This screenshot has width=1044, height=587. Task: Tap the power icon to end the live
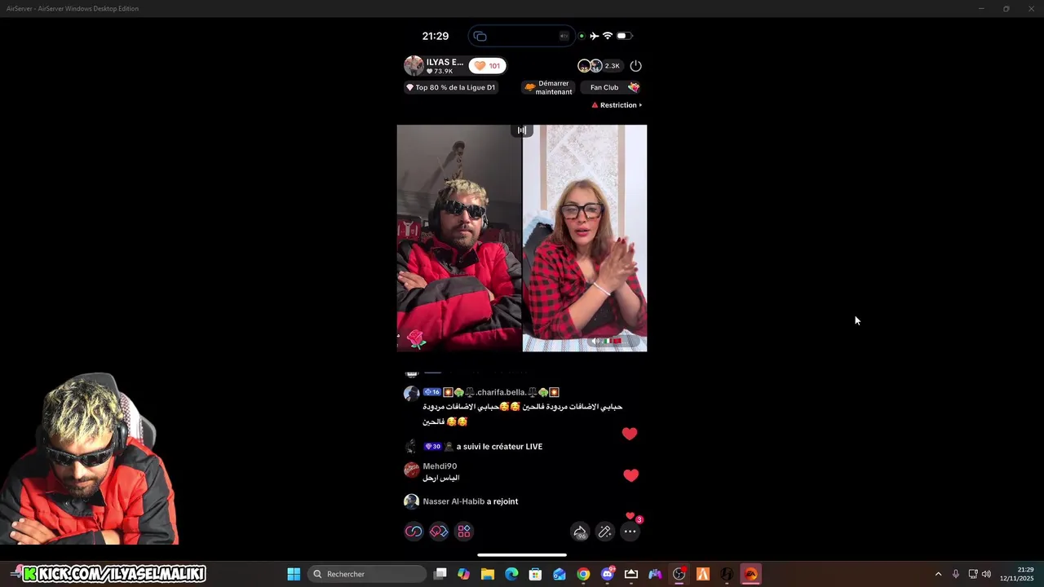636,66
